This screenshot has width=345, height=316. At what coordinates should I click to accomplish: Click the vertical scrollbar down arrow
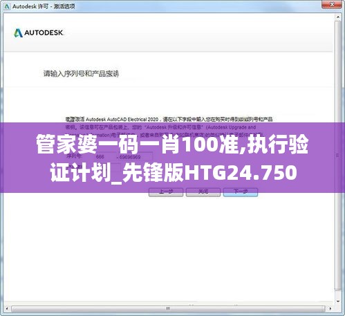pos(338,301)
